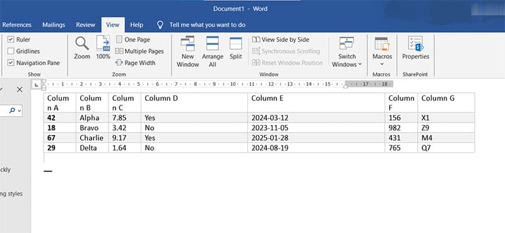Click the cell with value 9.17
505x233 pixels.
[124, 138]
